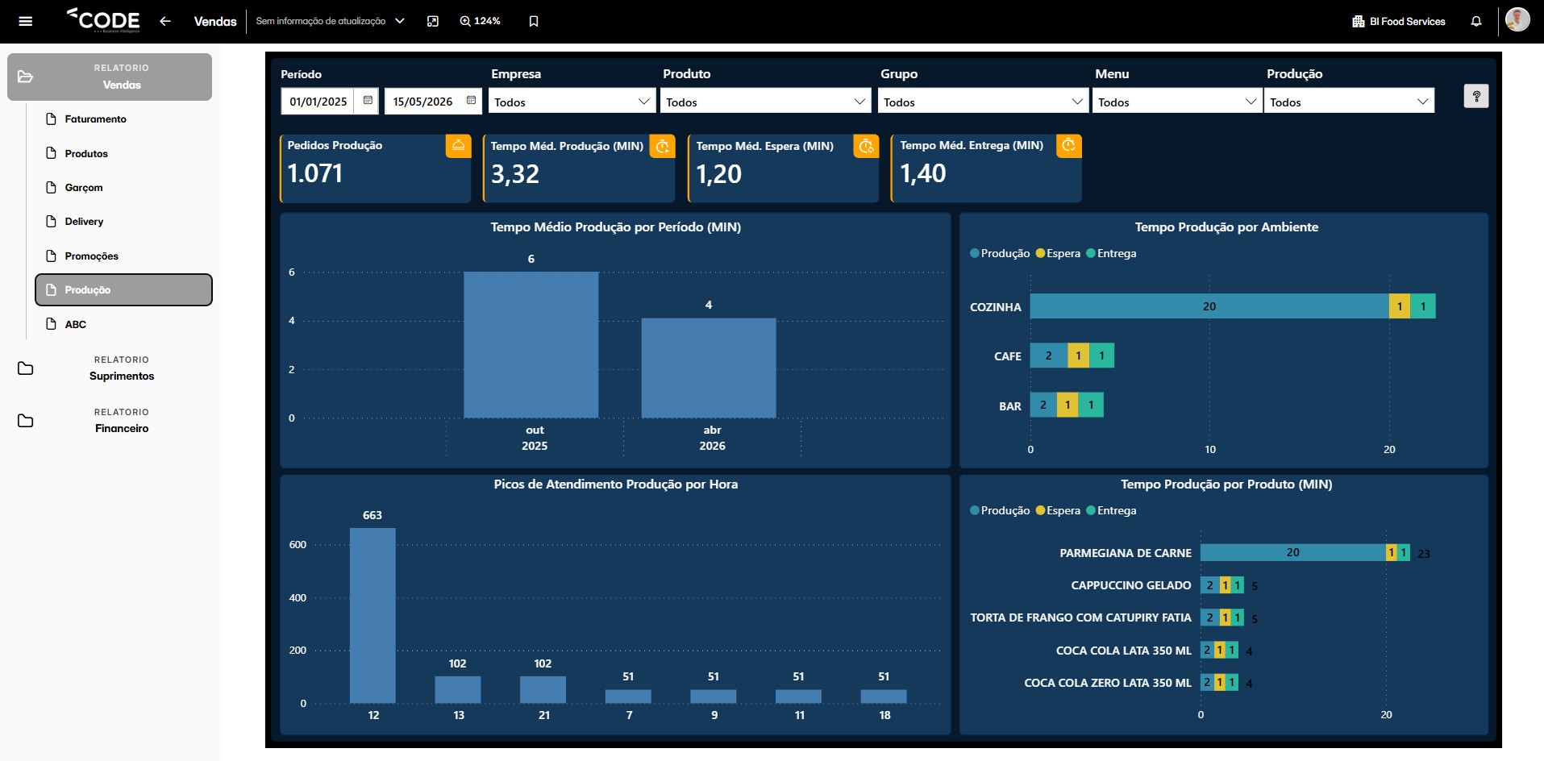The height and width of the screenshot is (761, 1544).
Task: Open the Delivery report page
Action: click(x=84, y=222)
